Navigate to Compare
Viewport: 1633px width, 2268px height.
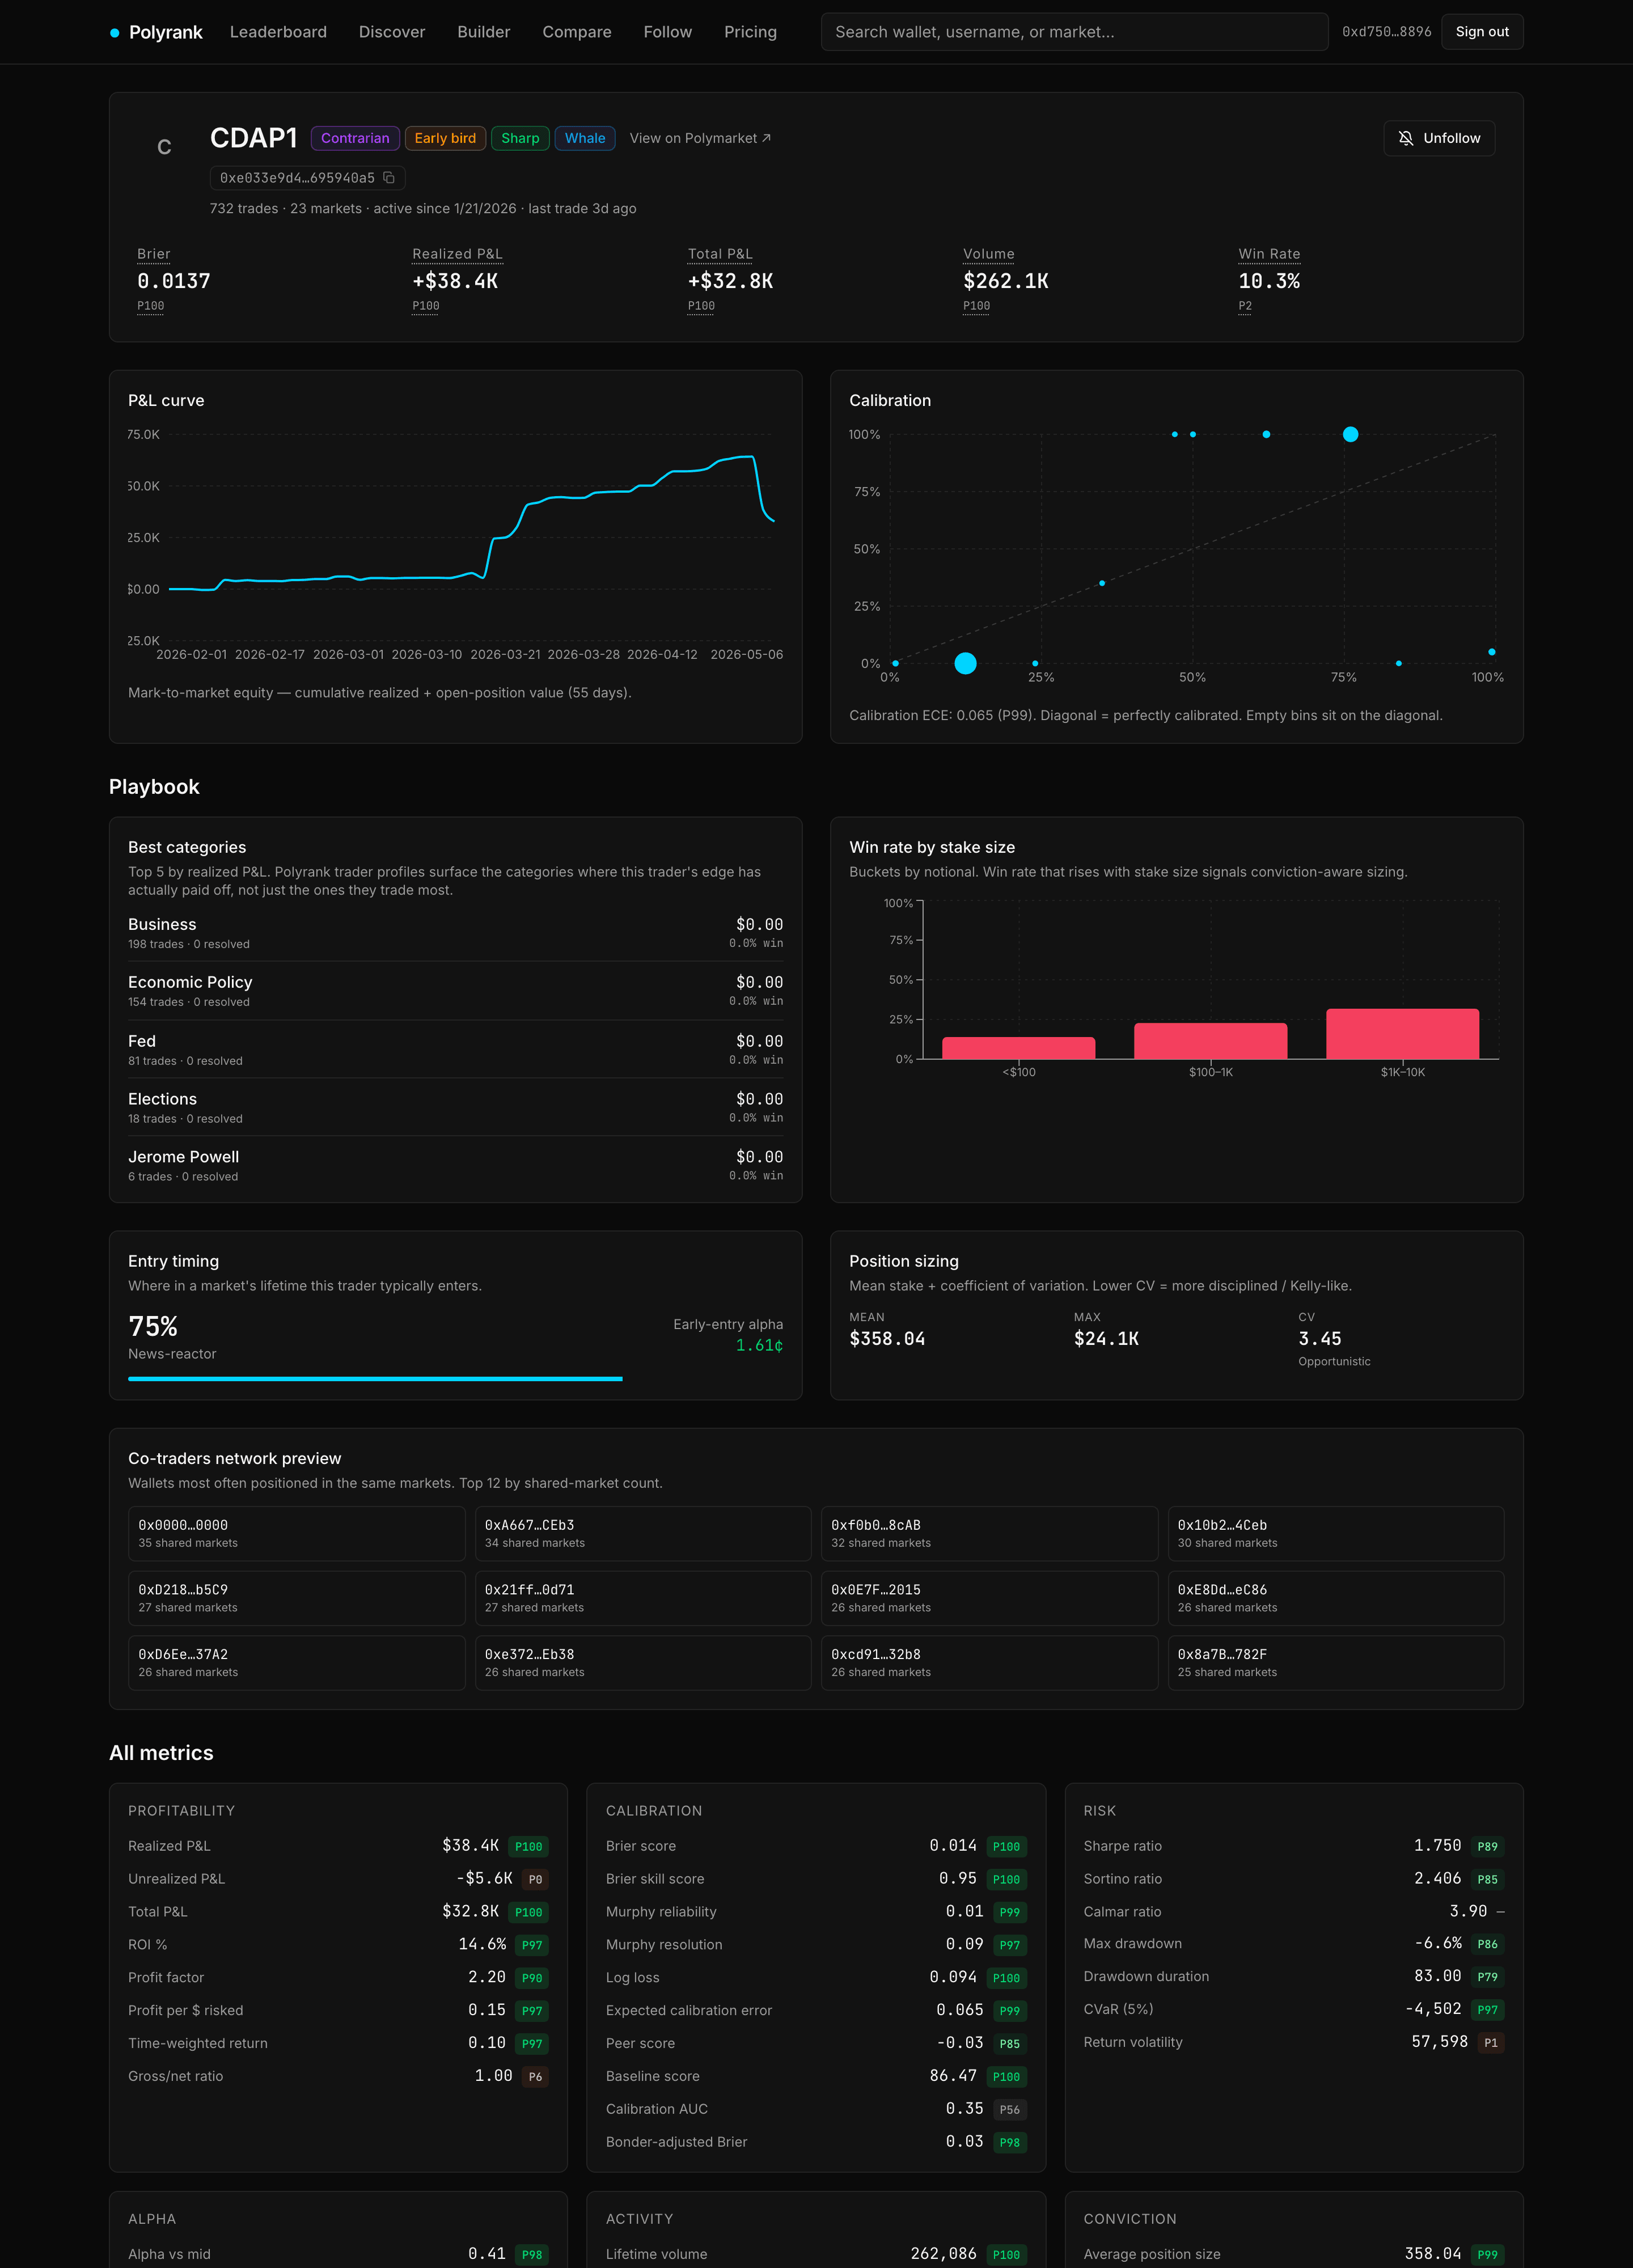tap(577, 32)
